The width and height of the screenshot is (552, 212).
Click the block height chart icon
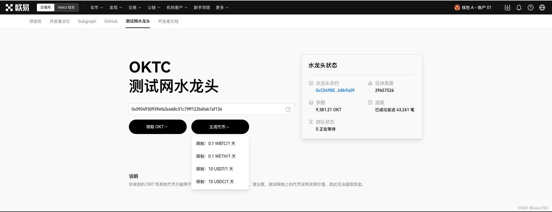pyautogui.click(x=370, y=83)
